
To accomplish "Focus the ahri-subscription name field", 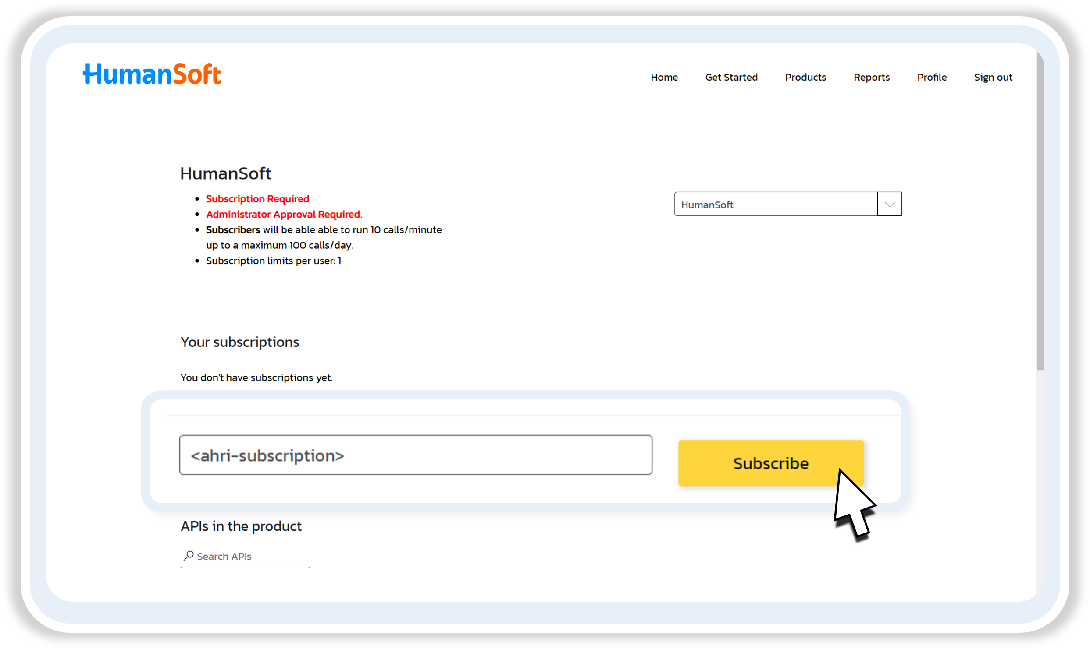I will click(415, 455).
